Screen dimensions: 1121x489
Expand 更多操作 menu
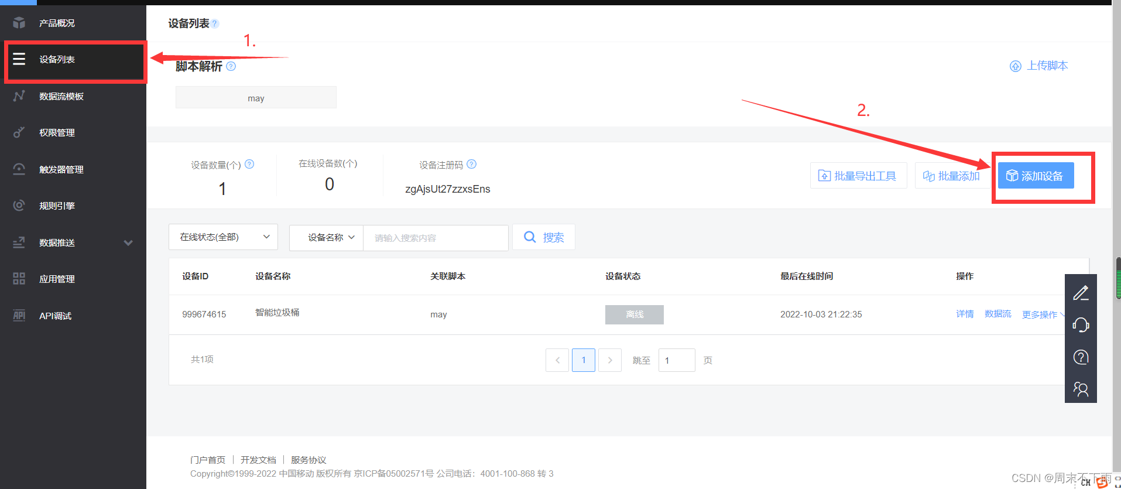point(1043,314)
